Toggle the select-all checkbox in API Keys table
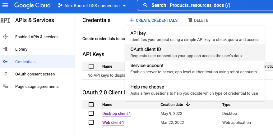Screen dimensions: 273x136 click(91, 66)
